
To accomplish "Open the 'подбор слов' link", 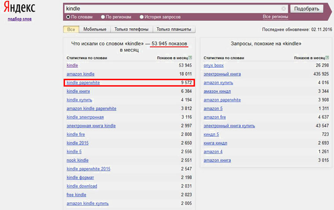I will point(20,19).
